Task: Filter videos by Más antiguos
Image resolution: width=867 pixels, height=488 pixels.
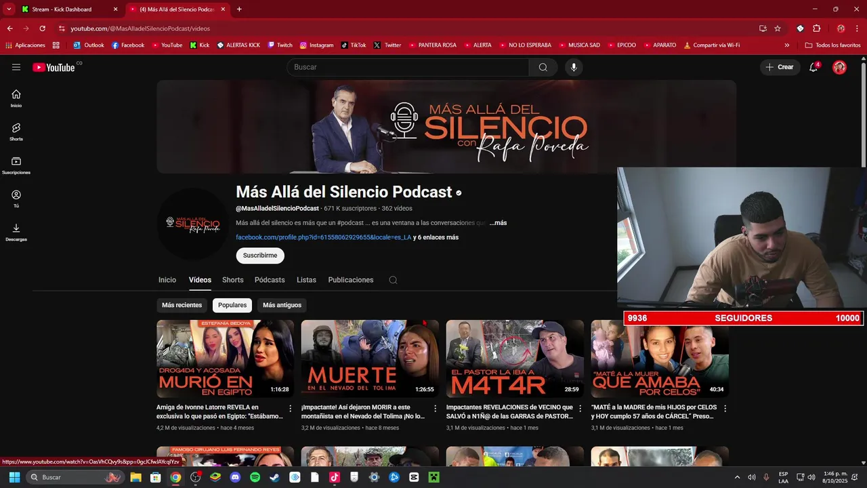Action: click(x=282, y=305)
